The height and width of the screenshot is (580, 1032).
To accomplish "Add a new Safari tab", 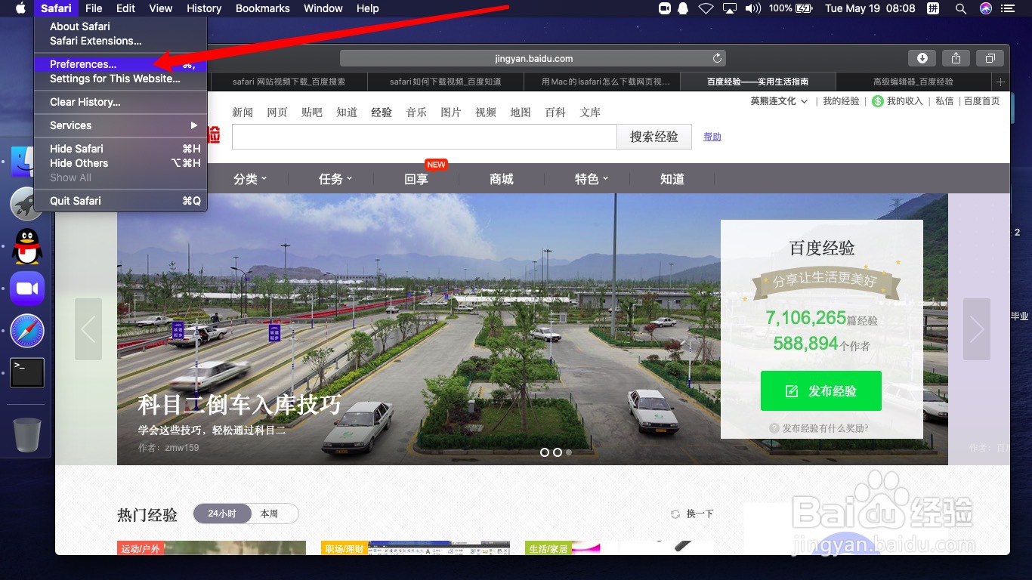I will click(x=1000, y=82).
